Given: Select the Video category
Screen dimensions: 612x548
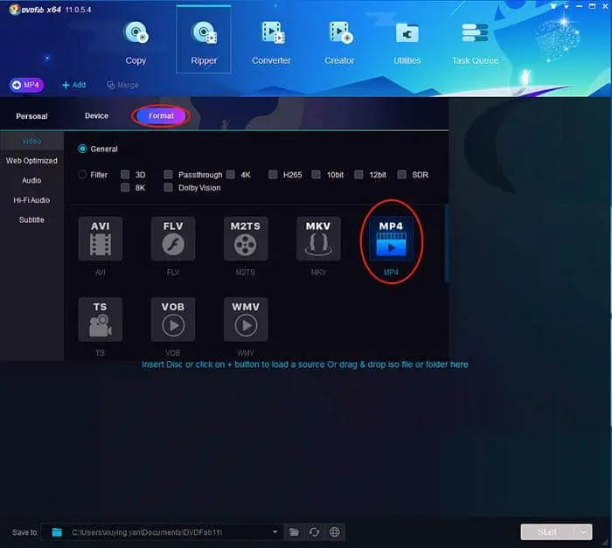Looking at the screenshot, I should (x=31, y=141).
